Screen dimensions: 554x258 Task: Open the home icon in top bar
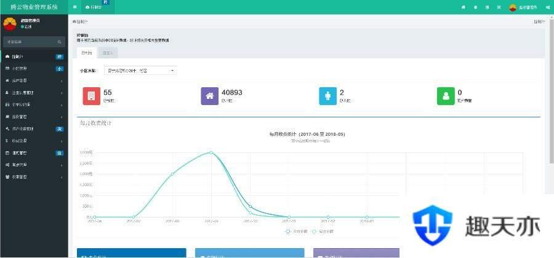tap(463, 7)
